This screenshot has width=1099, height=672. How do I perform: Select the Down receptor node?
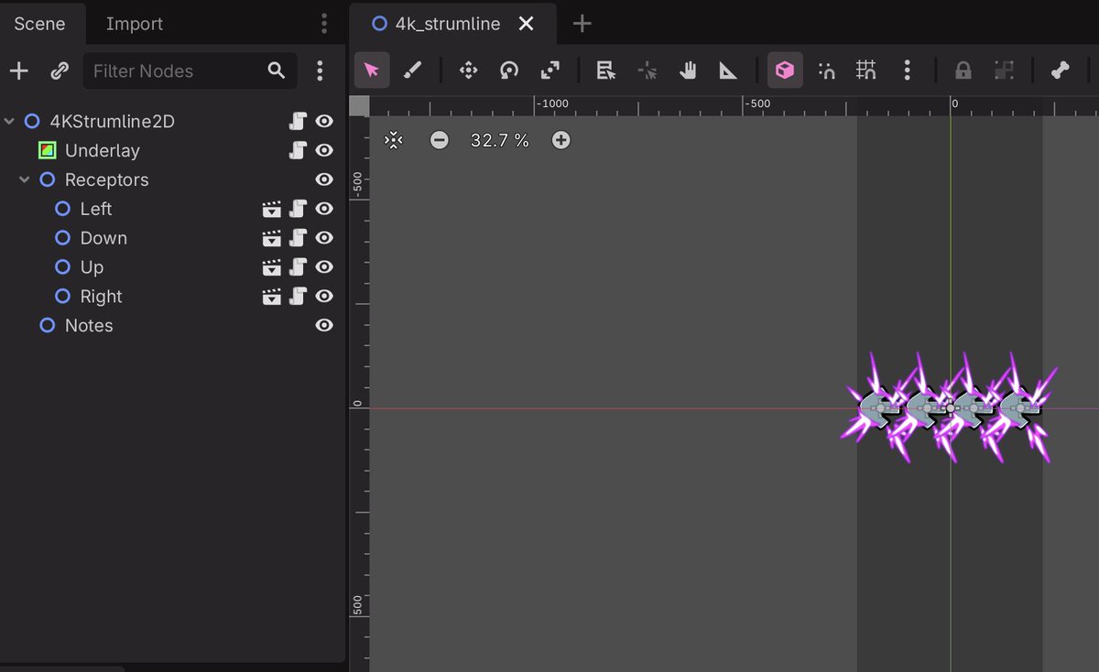coord(103,238)
